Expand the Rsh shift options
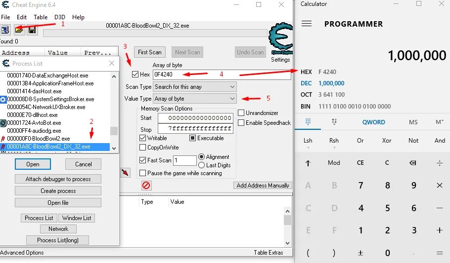Image resolution: width=450 pixels, height=263 pixels. [334, 143]
